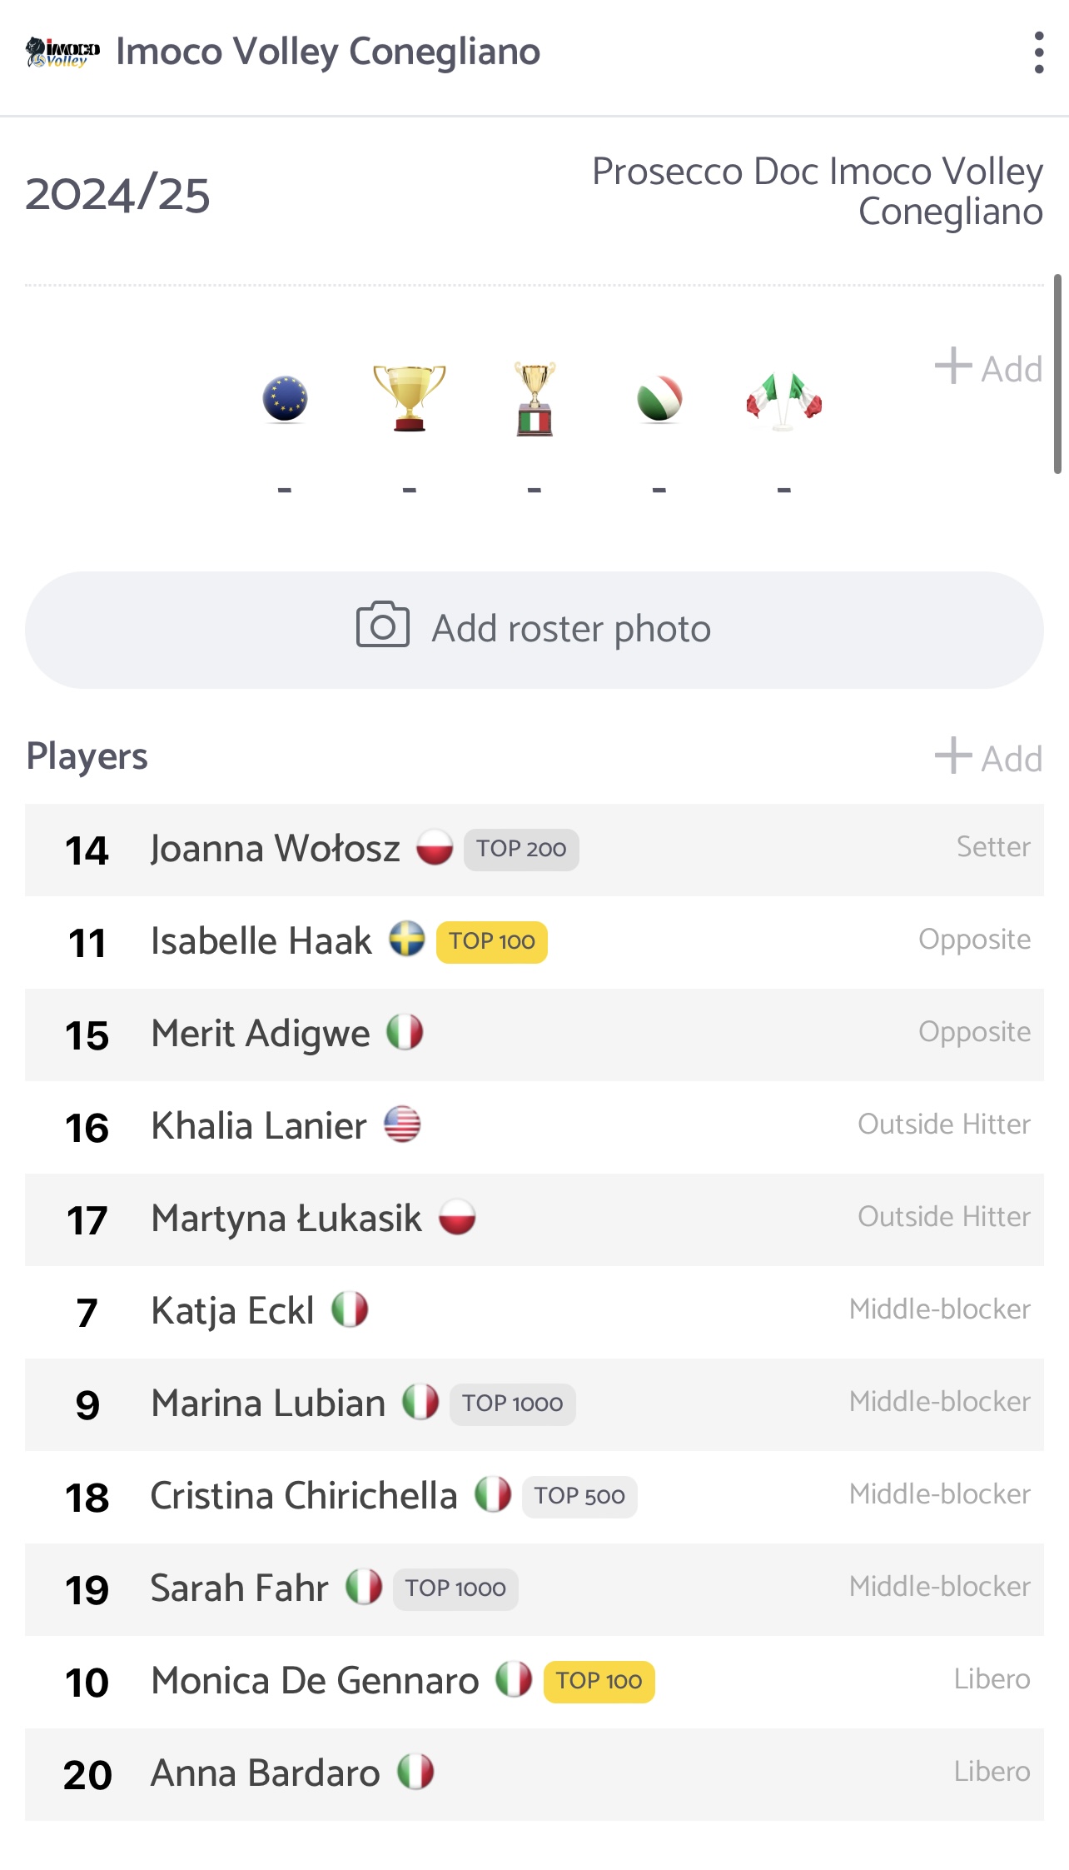Click the camera icon for roster photo
The width and height of the screenshot is (1069, 1870).
tap(383, 625)
